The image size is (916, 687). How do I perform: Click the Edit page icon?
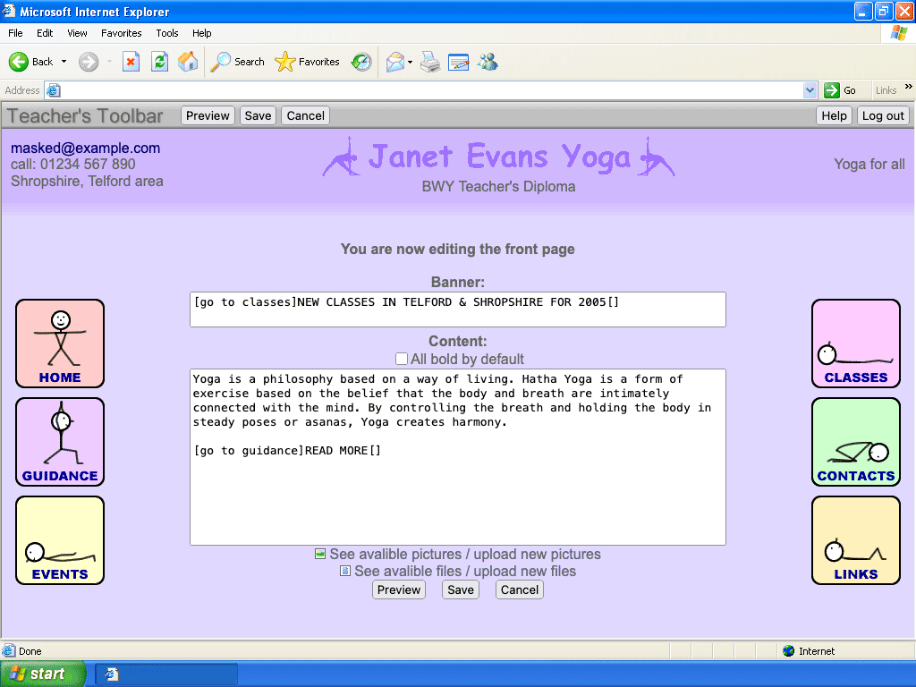pyautogui.click(x=459, y=62)
